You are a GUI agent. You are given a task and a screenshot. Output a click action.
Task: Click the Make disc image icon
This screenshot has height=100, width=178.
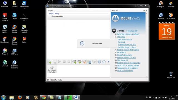click(89, 62)
